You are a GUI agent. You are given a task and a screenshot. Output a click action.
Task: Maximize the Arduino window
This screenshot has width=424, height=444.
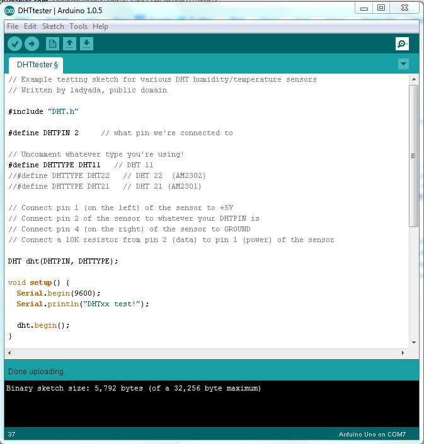coord(381,8)
